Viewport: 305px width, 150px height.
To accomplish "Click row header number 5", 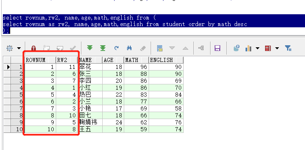I will tap(18, 95).
